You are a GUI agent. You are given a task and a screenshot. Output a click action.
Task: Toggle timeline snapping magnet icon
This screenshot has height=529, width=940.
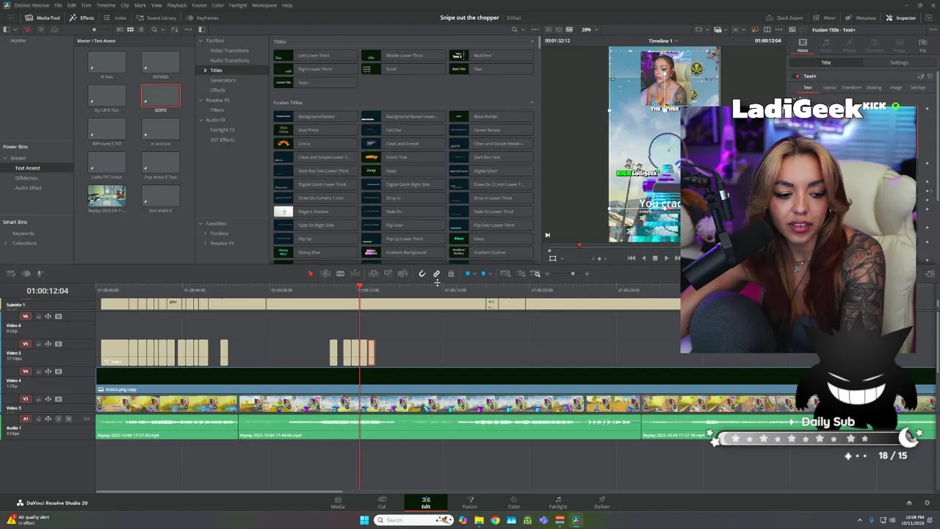(x=422, y=273)
